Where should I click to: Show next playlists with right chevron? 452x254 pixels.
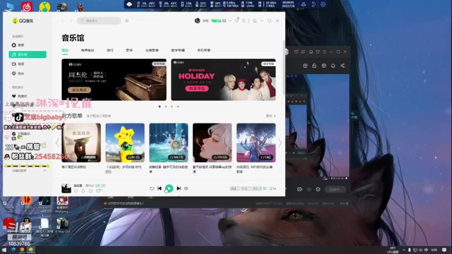(x=280, y=143)
